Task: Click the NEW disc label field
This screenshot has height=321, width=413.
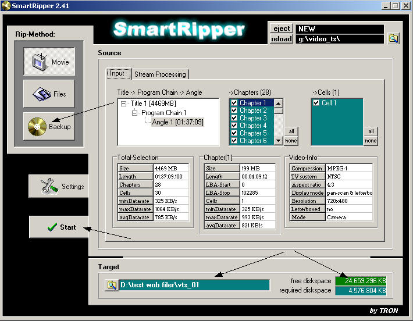Action: pos(340,28)
